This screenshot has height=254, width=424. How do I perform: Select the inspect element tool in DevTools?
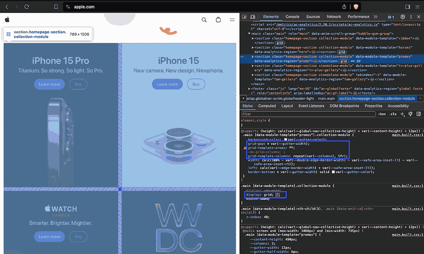point(245,17)
